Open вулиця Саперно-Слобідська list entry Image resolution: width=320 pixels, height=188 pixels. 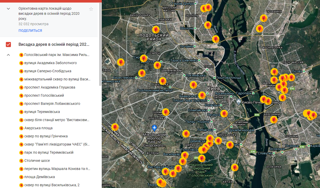(x=48, y=71)
